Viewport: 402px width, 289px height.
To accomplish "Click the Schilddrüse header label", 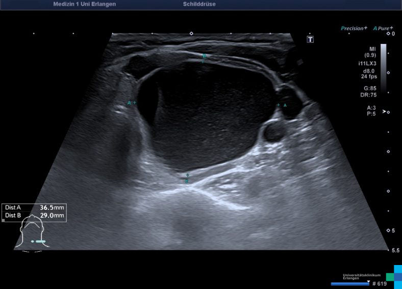I will tap(199, 4).
